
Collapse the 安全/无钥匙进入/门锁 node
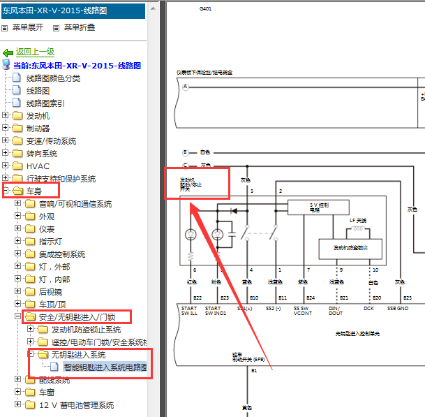pos(17,316)
